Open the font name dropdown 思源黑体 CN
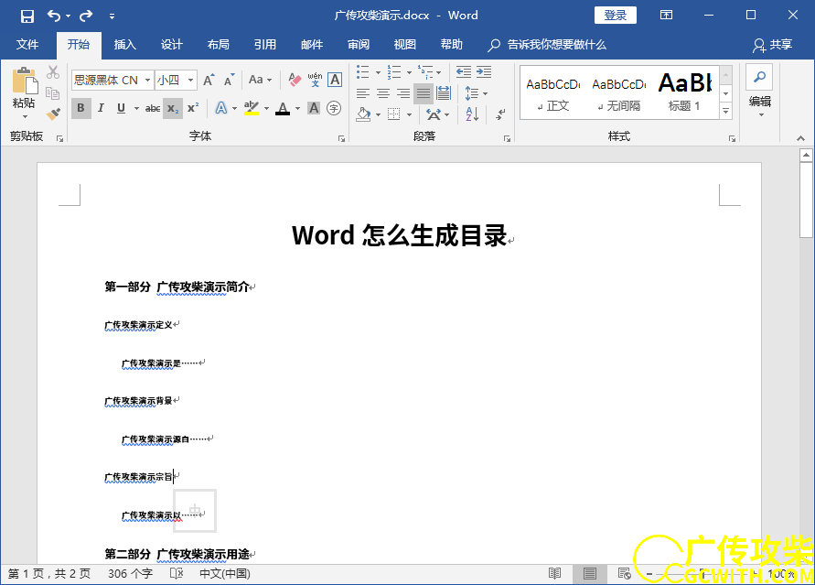Viewport: 815px width, 585px height. (x=147, y=80)
